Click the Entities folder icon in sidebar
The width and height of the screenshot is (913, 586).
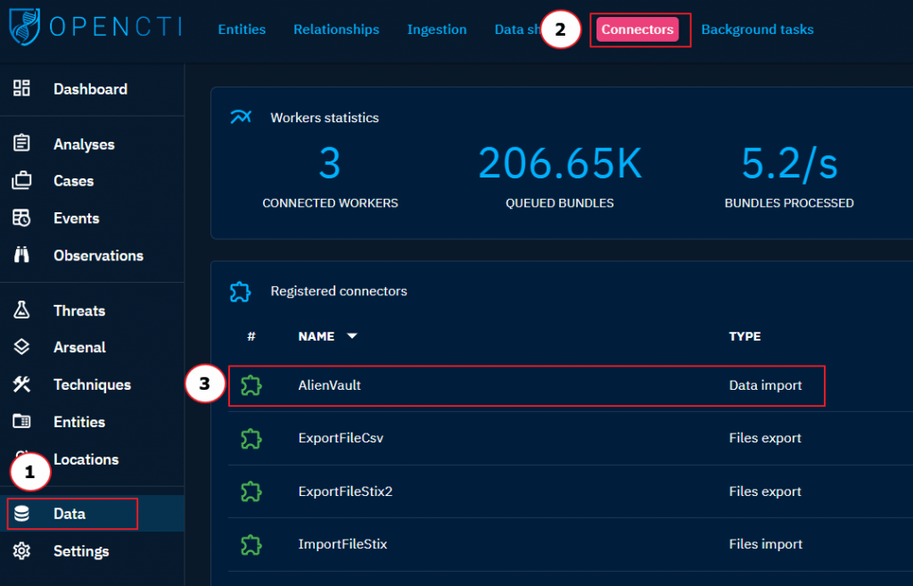[21, 421]
